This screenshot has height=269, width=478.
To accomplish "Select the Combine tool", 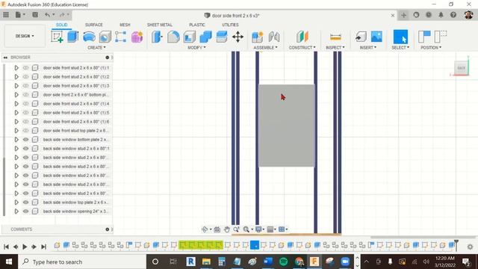I will click(x=206, y=37).
